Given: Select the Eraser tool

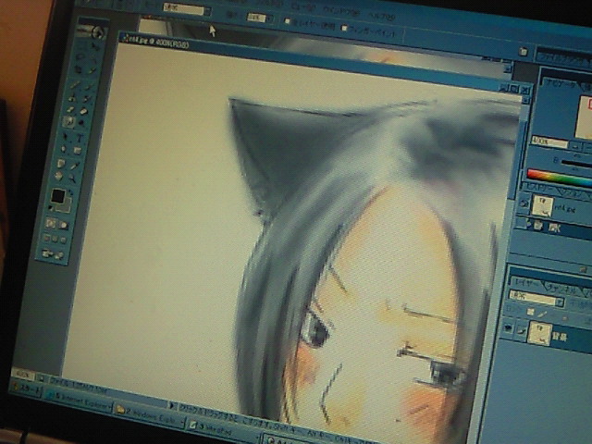Looking at the screenshot, I should pos(70,109).
